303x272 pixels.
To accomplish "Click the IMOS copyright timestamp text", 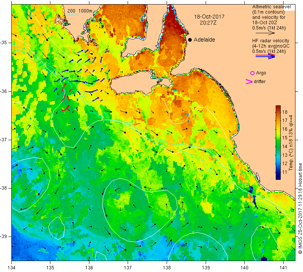I will pos(300,209).
